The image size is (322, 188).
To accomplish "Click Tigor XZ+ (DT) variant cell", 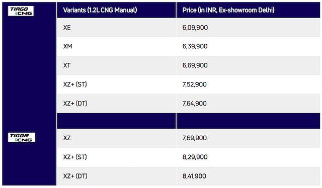I will 116,176.
